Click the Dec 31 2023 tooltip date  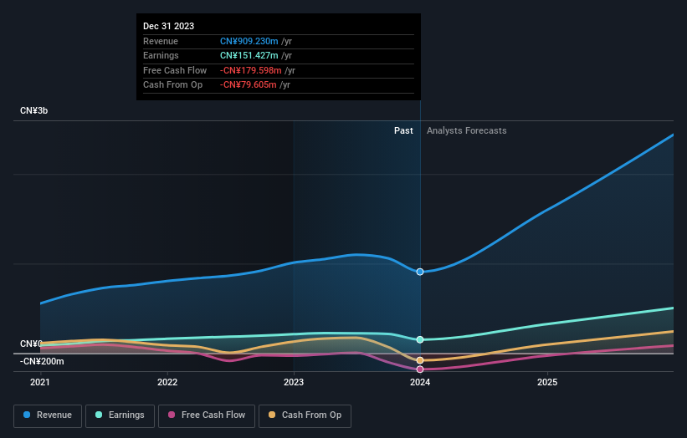[x=169, y=26]
